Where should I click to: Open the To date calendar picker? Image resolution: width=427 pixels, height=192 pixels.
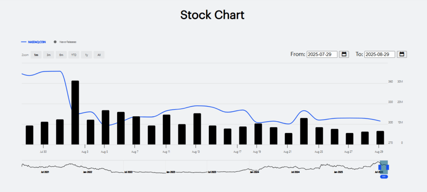402,54
